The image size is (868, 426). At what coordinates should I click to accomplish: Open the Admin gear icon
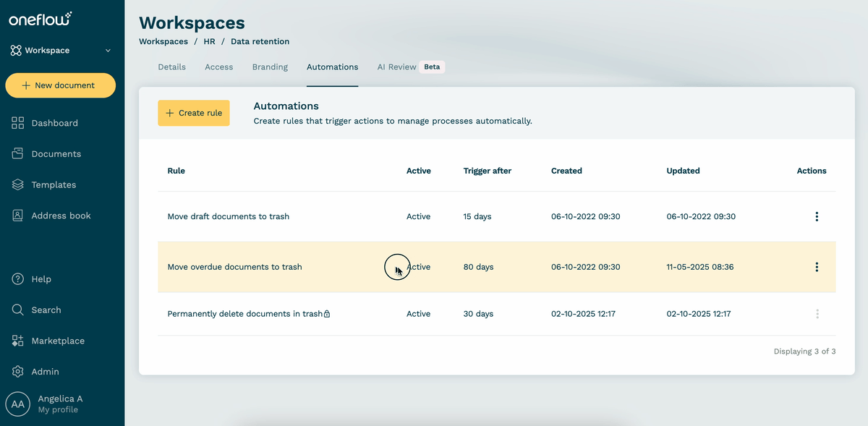click(x=18, y=372)
